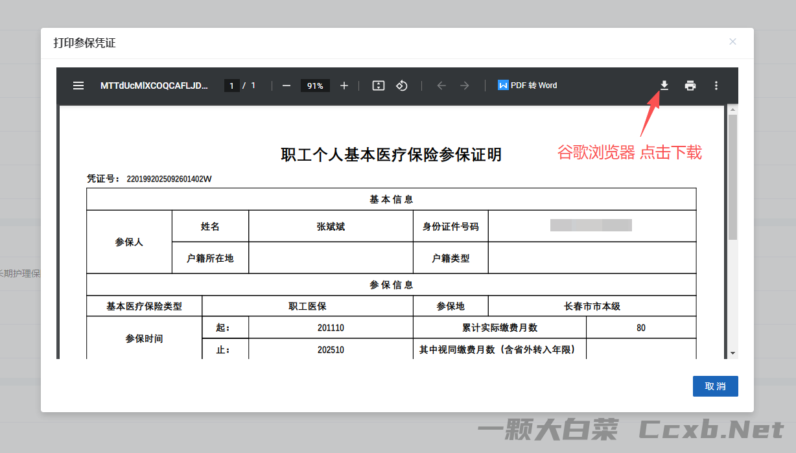
Task: Click the scrollbar up arrow
Action: (732, 110)
